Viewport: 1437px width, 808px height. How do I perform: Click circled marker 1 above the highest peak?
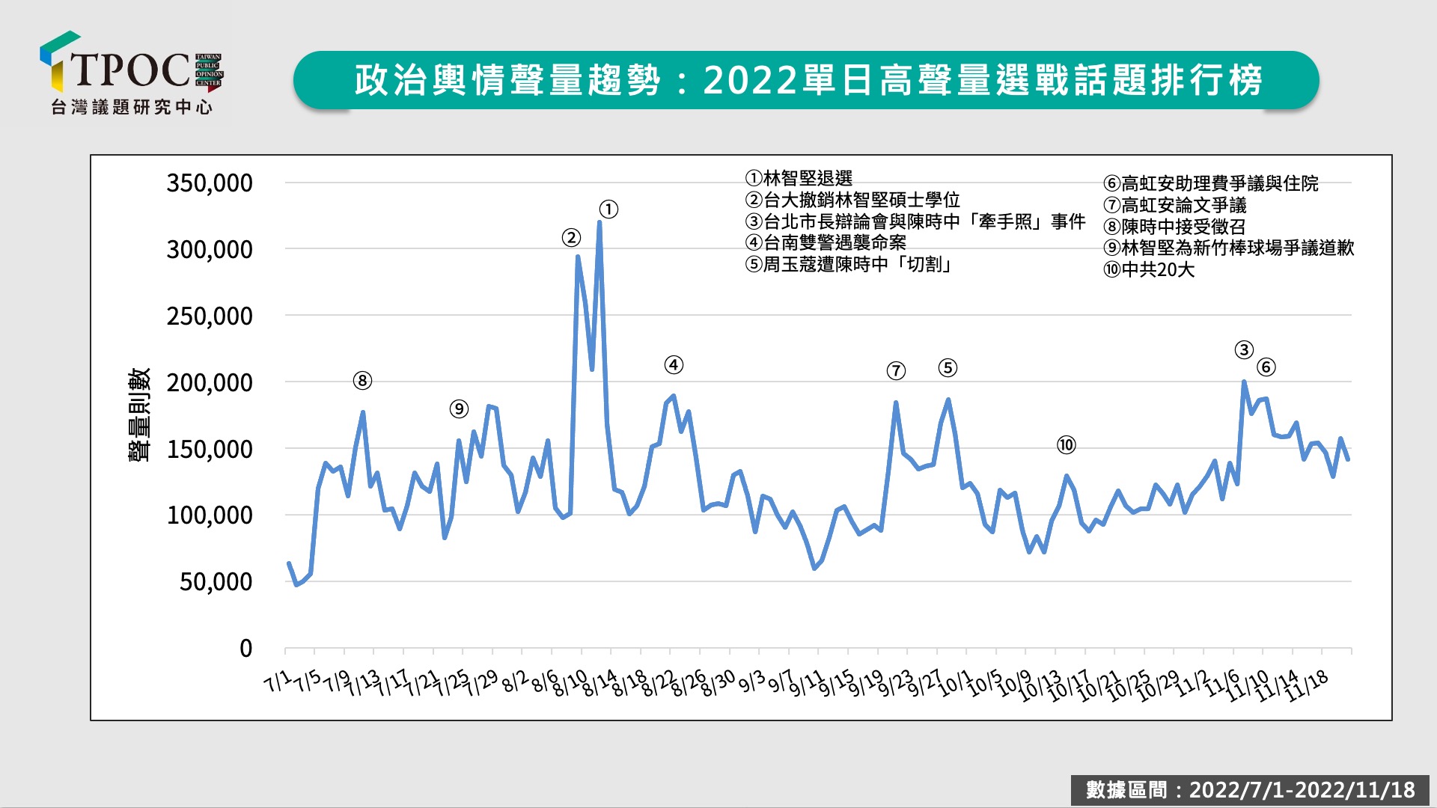608,209
